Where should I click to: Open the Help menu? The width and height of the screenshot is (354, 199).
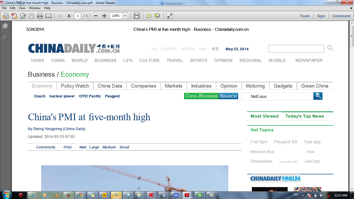click(47, 8)
